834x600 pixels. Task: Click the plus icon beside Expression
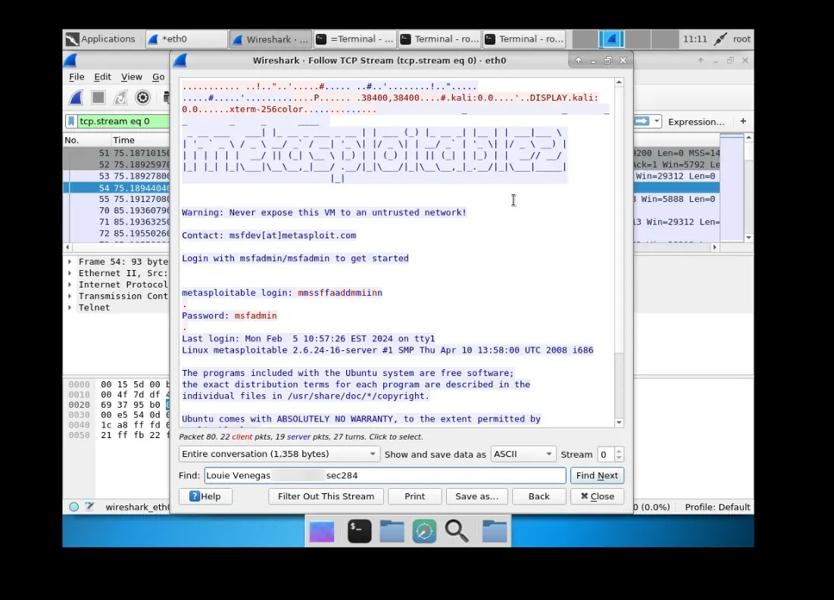[743, 121]
